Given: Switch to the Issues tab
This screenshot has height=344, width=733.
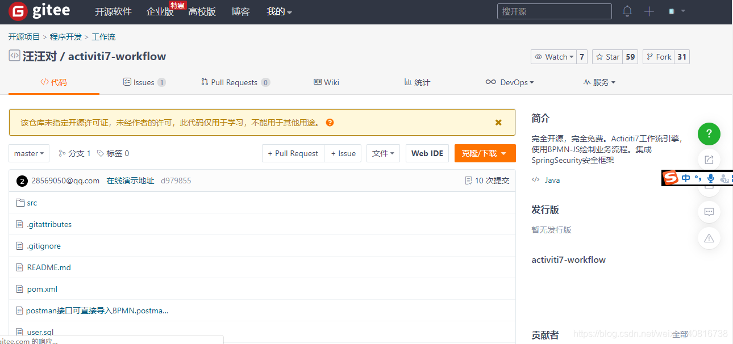Looking at the screenshot, I should (144, 82).
